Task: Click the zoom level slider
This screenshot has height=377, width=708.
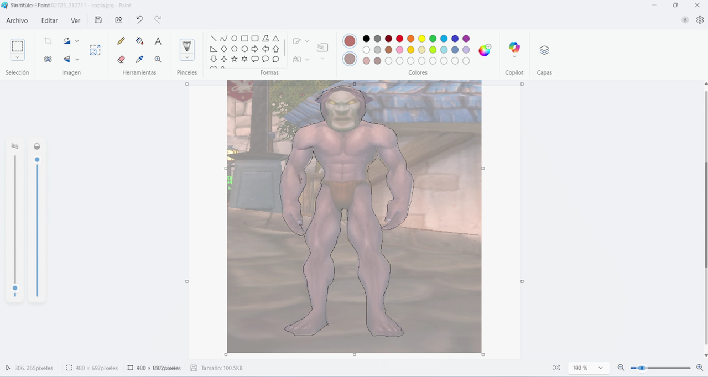Action: pyautogui.click(x=660, y=368)
